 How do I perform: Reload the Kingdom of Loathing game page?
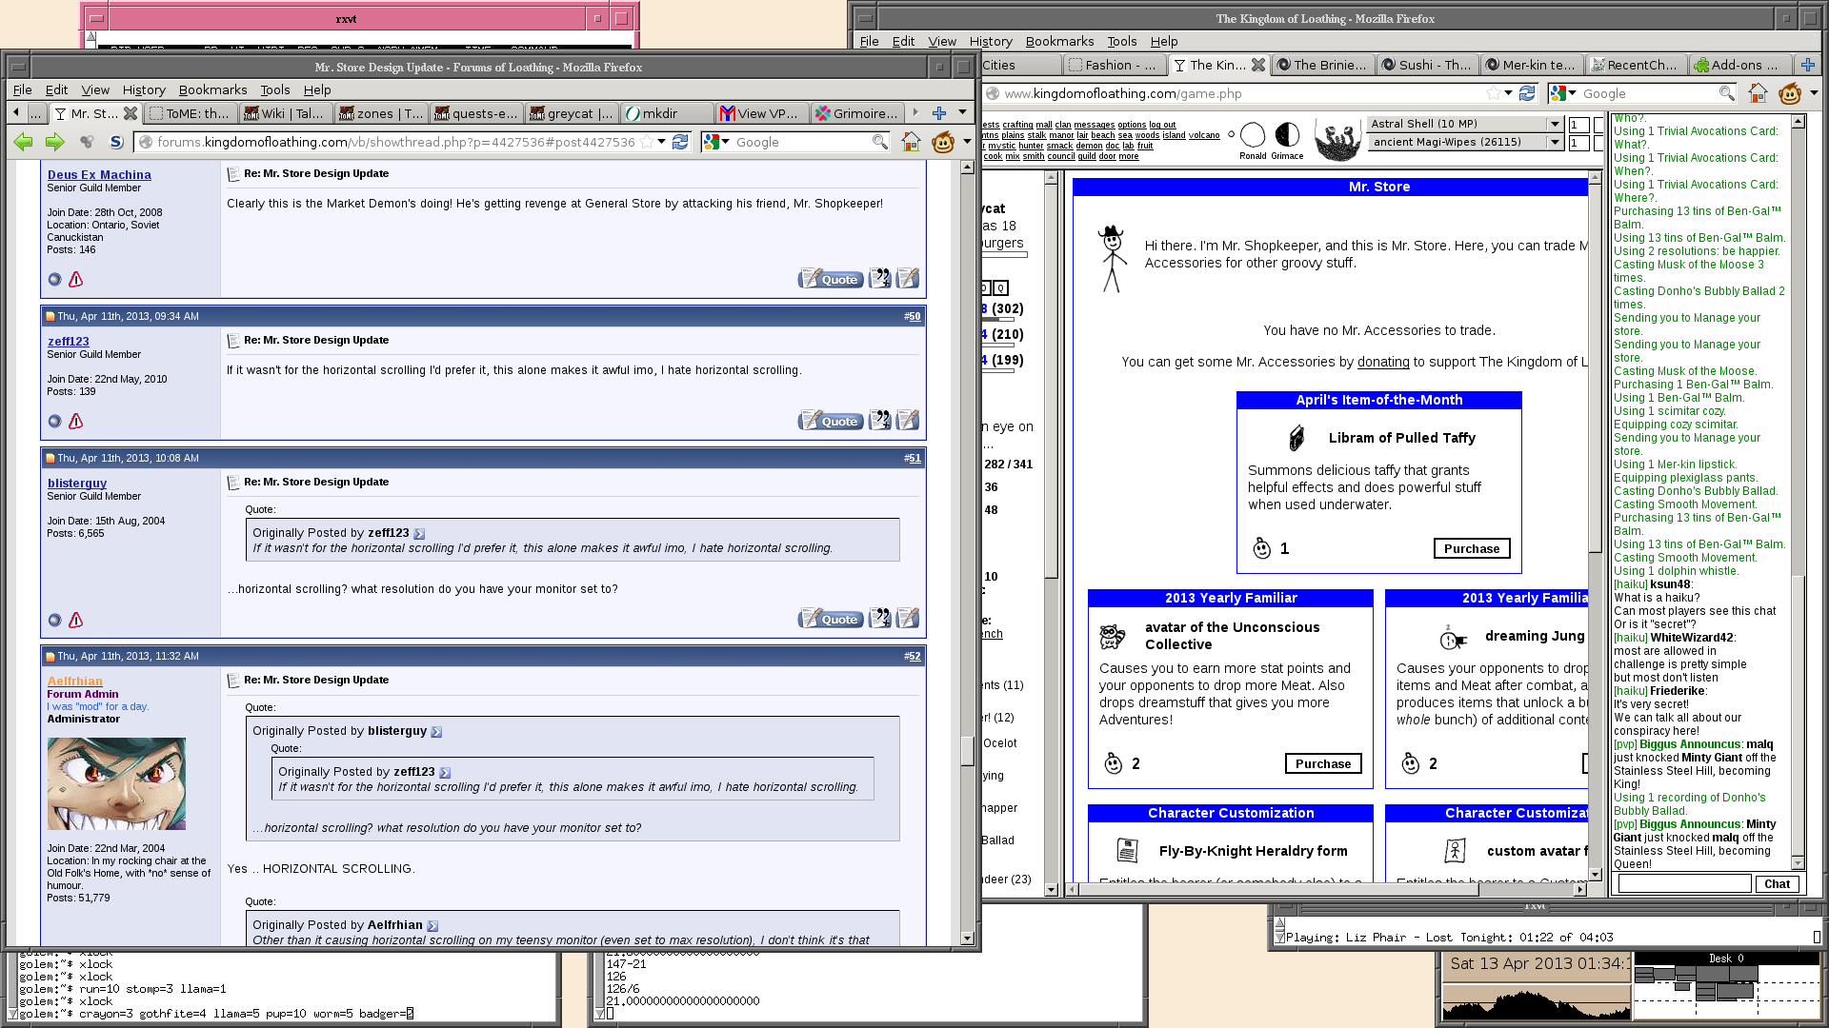click(1527, 93)
